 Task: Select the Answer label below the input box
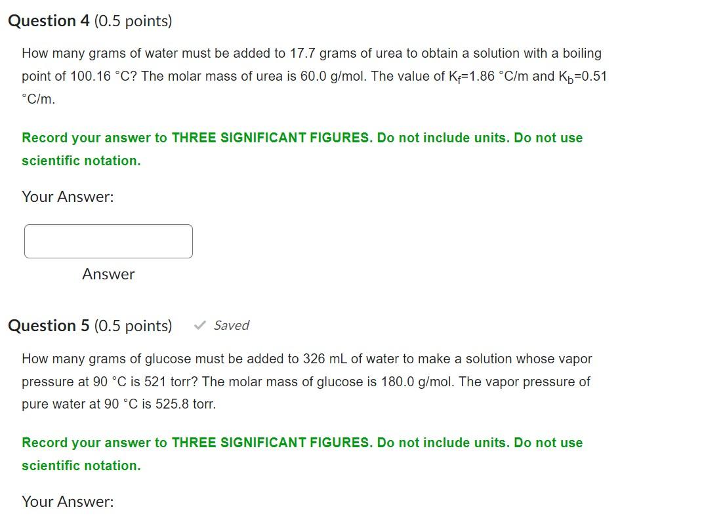click(x=108, y=274)
